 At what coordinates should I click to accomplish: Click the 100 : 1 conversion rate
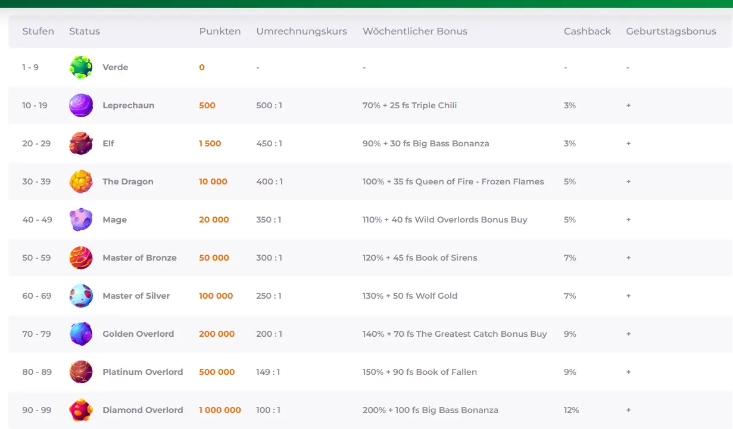point(268,410)
